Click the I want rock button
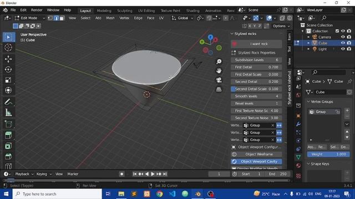This screenshot has width=355, height=199. click(256, 44)
